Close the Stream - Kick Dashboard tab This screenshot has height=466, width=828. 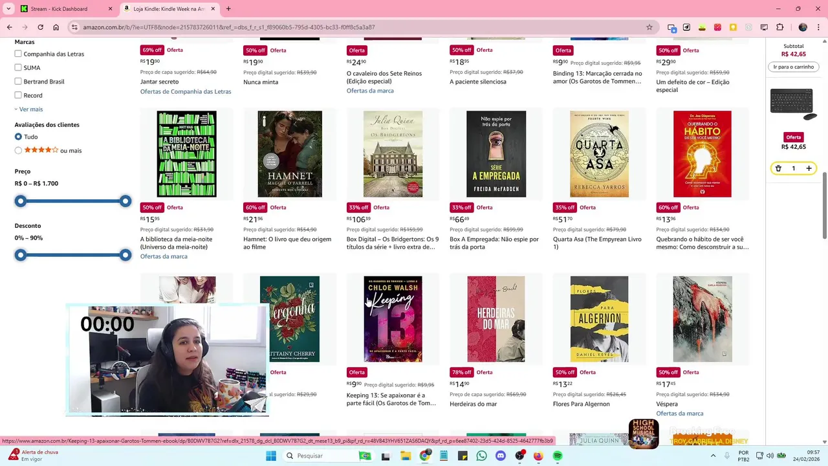click(110, 9)
